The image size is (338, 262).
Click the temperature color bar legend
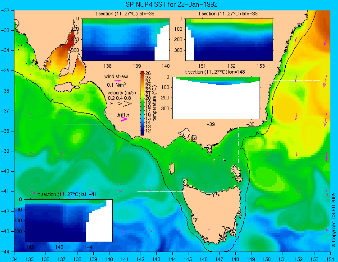[142, 103]
